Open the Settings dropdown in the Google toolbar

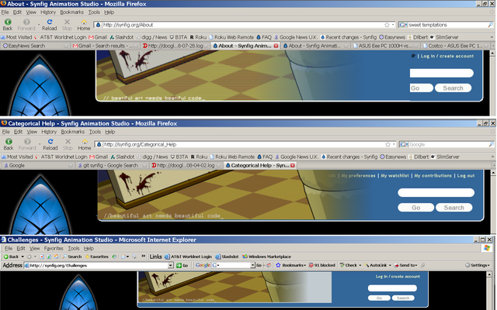tap(478, 265)
